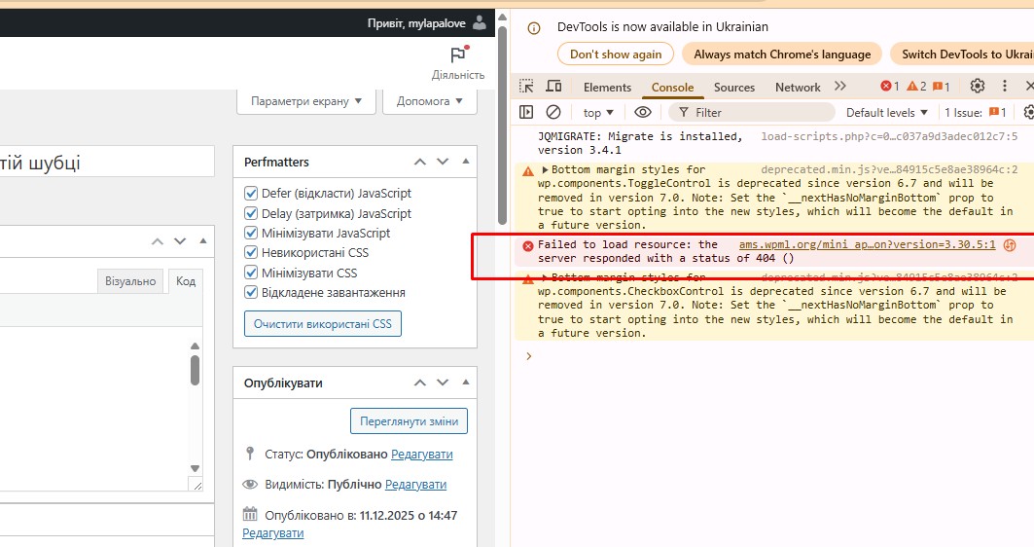Toggle the Мінімізувати CSS checkbox
The width and height of the screenshot is (1034, 547).
(251, 273)
